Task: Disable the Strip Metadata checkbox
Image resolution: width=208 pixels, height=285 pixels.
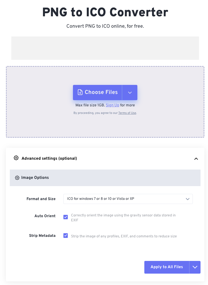Action: point(66,236)
